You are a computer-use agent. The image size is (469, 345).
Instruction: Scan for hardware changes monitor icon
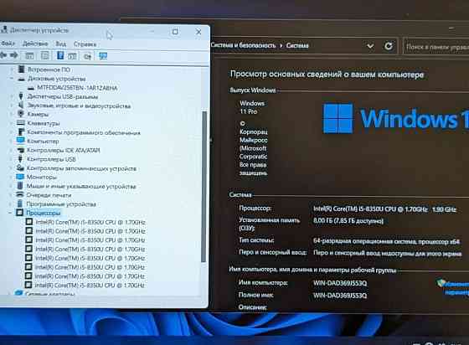(103, 55)
